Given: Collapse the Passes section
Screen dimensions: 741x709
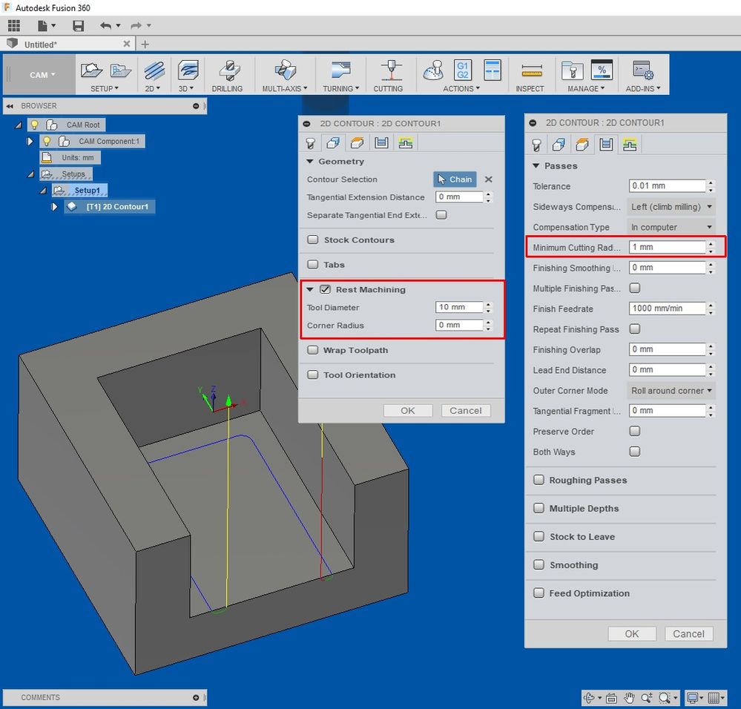Looking at the screenshot, I should [x=536, y=166].
